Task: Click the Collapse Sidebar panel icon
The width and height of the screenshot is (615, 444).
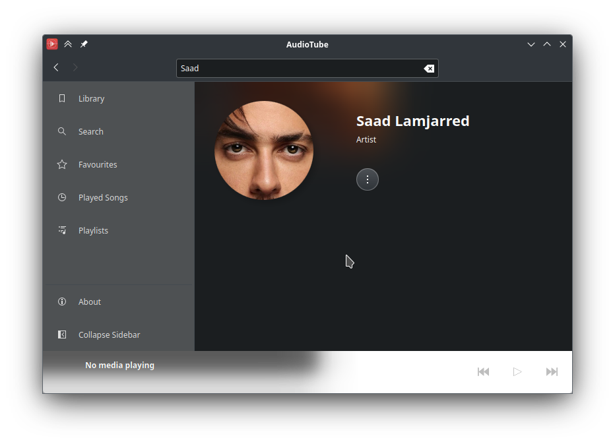Action: click(62, 334)
